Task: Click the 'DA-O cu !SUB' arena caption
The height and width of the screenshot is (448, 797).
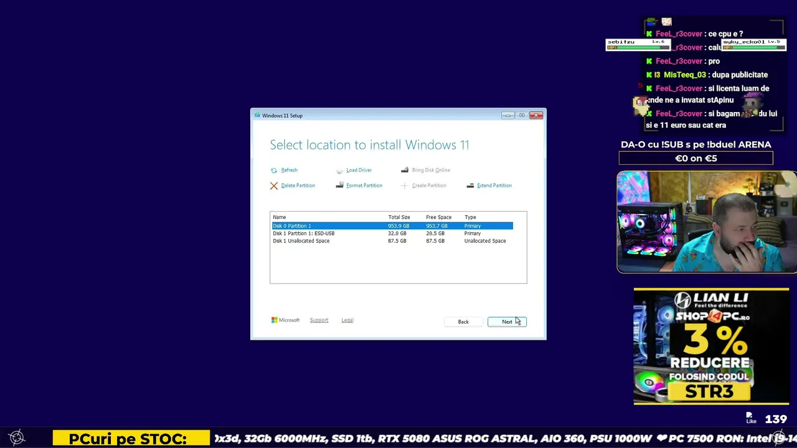Action: click(x=696, y=144)
